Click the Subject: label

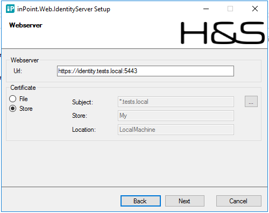(82, 102)
